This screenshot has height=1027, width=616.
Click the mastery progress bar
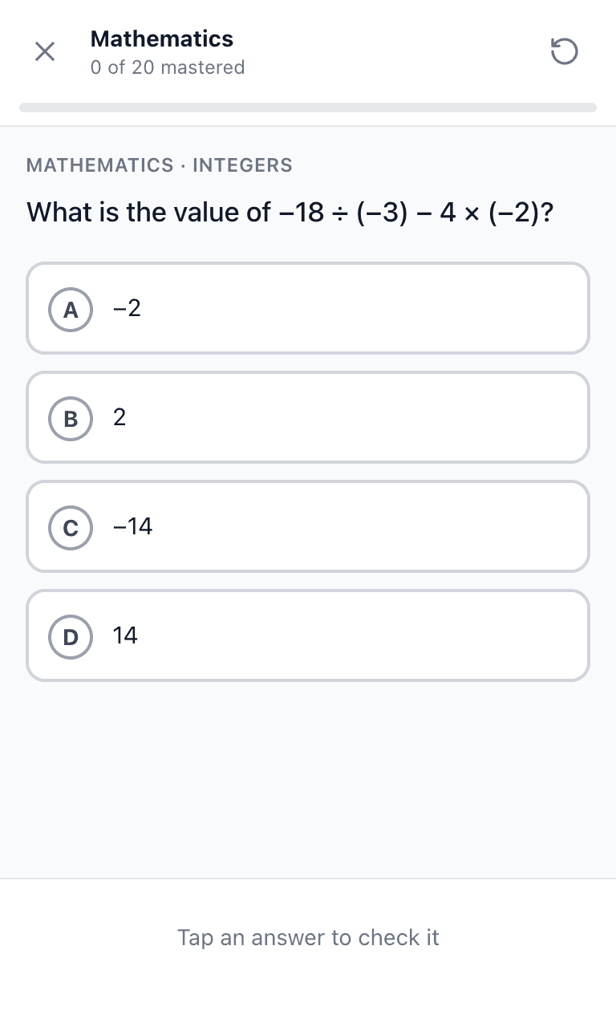pos(308,108)
